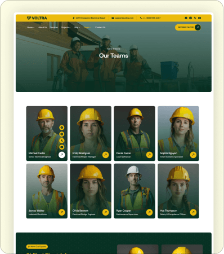Click 'Safety & Compliance Officer' under Ava Thompson
This screenshot has width=224, height=254.
pyautogui.click(x=173, y=214)
